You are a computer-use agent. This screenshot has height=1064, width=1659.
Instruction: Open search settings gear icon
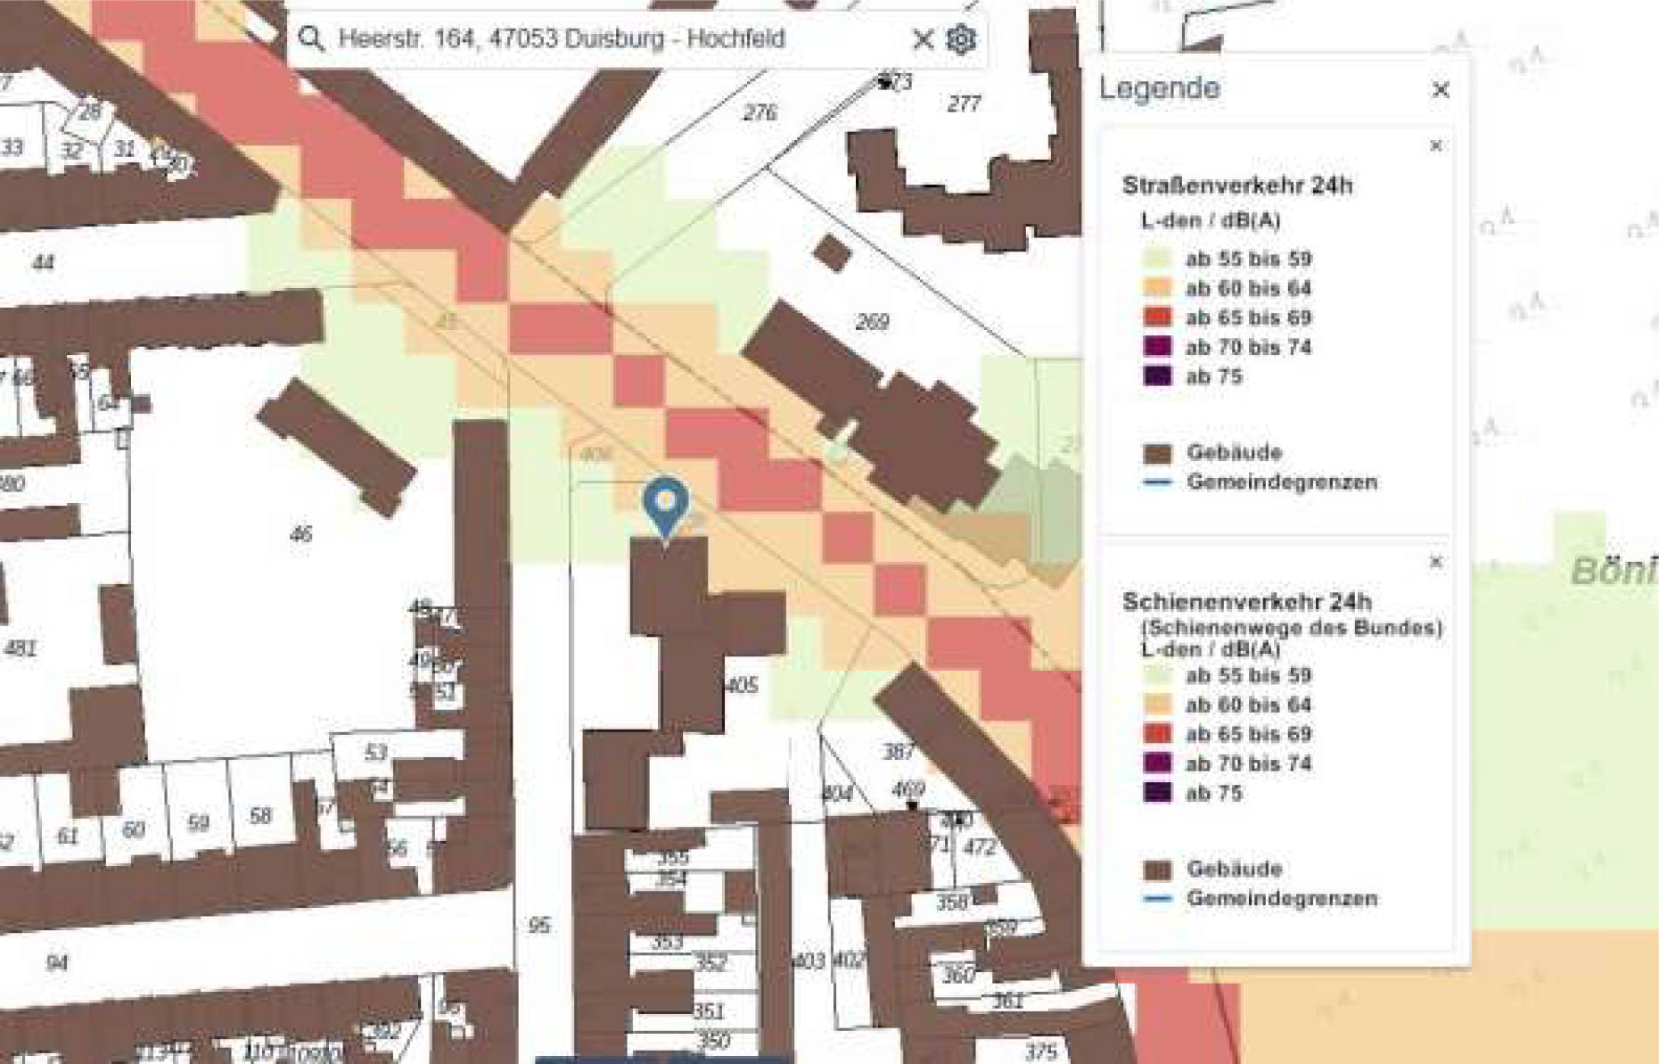(x=961, y=39)
